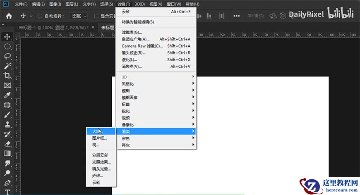
Task: Expand the 3D filter submenu
Action: tap(156, 77)
